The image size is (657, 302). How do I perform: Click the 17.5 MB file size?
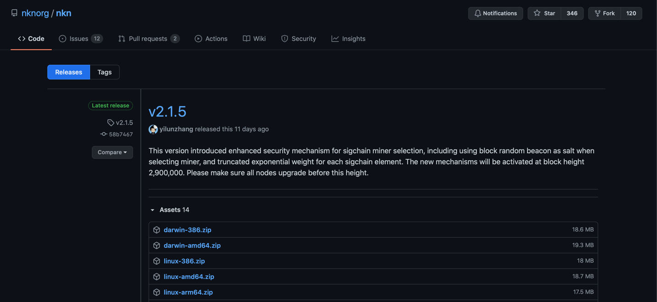[x=583, y=292]
